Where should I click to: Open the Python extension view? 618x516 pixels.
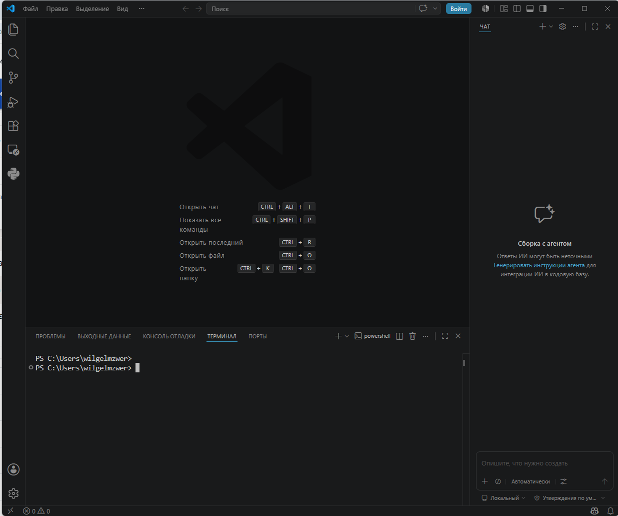13,174
